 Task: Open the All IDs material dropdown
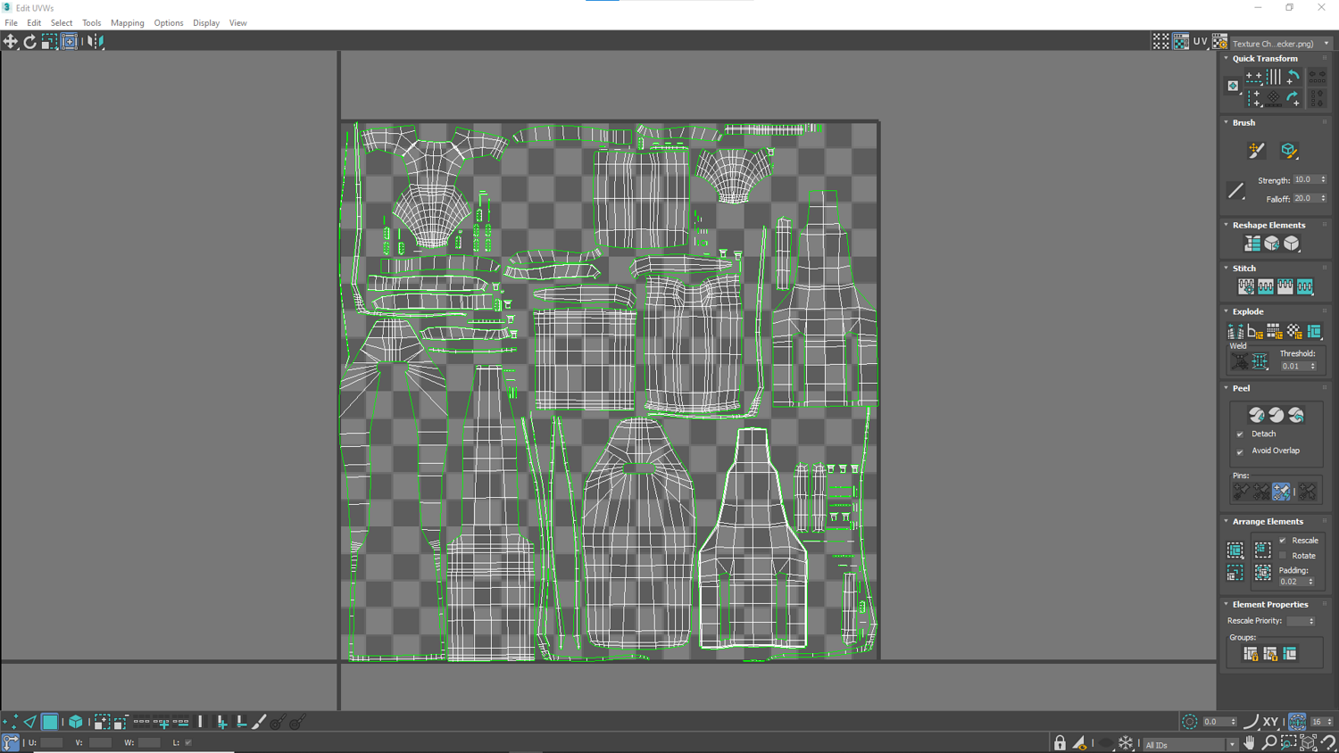(1189, 745)
